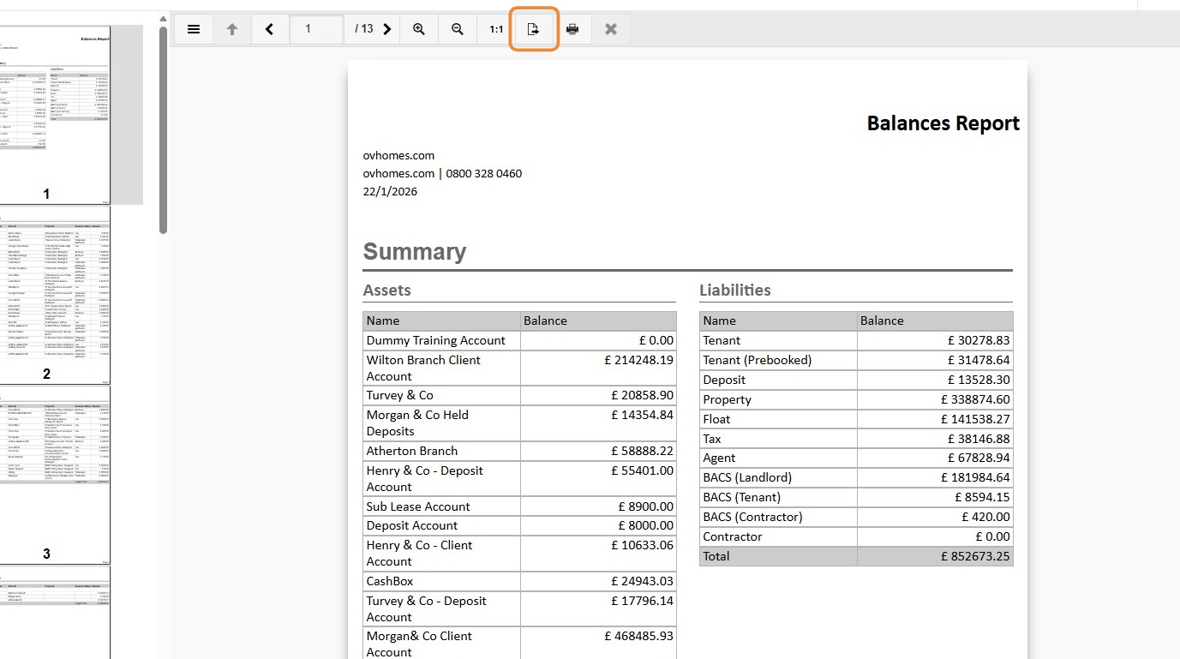
Task: Go to the previous report page
Action: point(270,29)
